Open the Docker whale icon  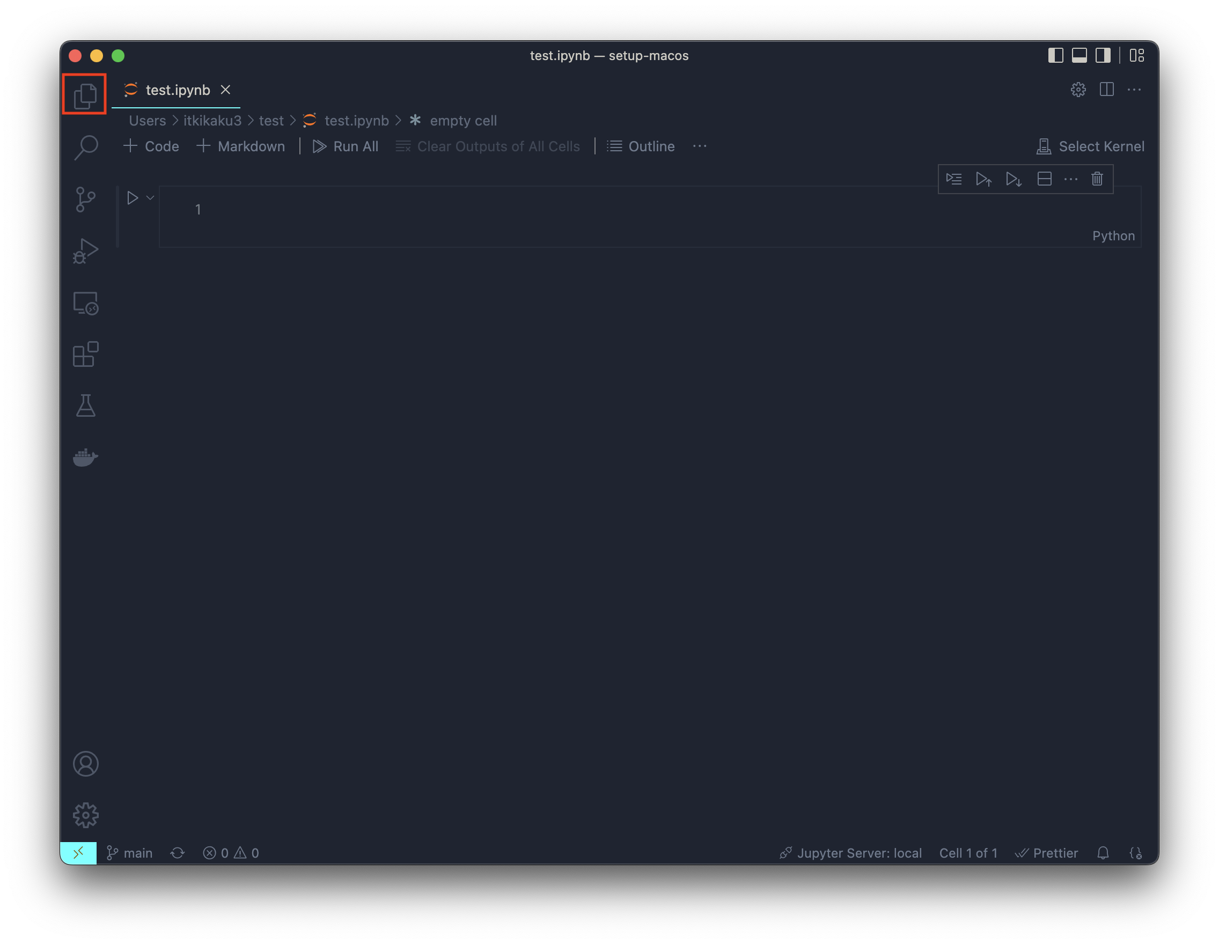[x=85, y=457]
